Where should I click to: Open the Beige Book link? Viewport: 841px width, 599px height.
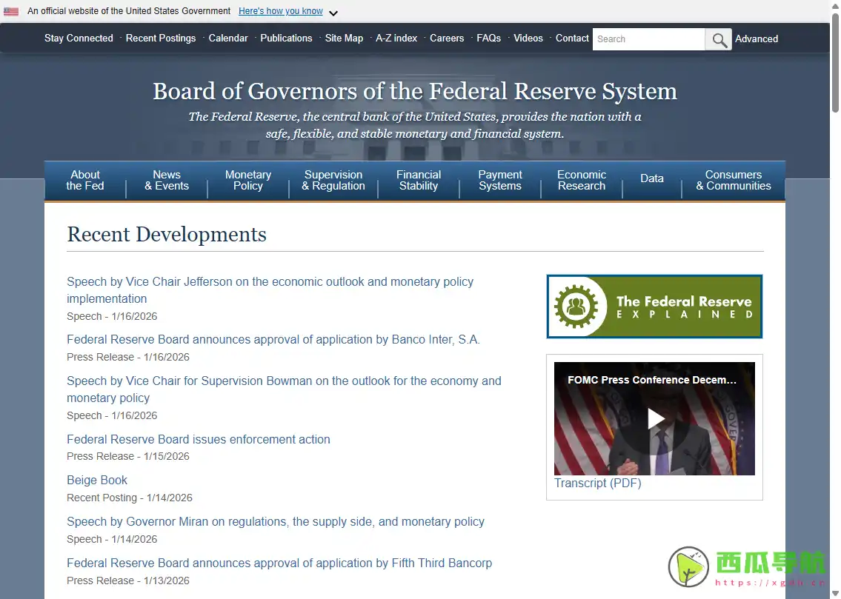click(97, 481)
